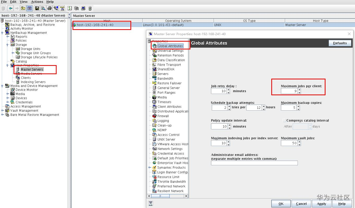355x208 pixels.
Task: Collapse the Storage tree node
Action: pos(8,45)
